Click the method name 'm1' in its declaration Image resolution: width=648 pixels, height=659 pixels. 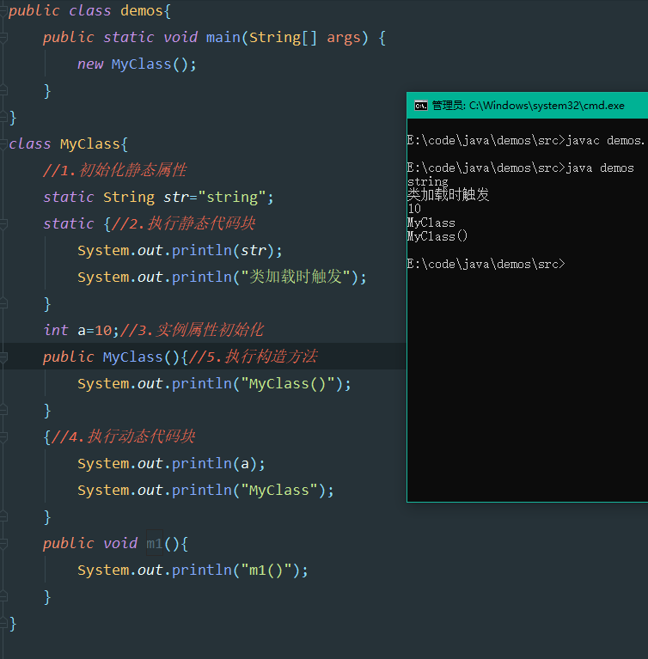click(x=155, y=544)
